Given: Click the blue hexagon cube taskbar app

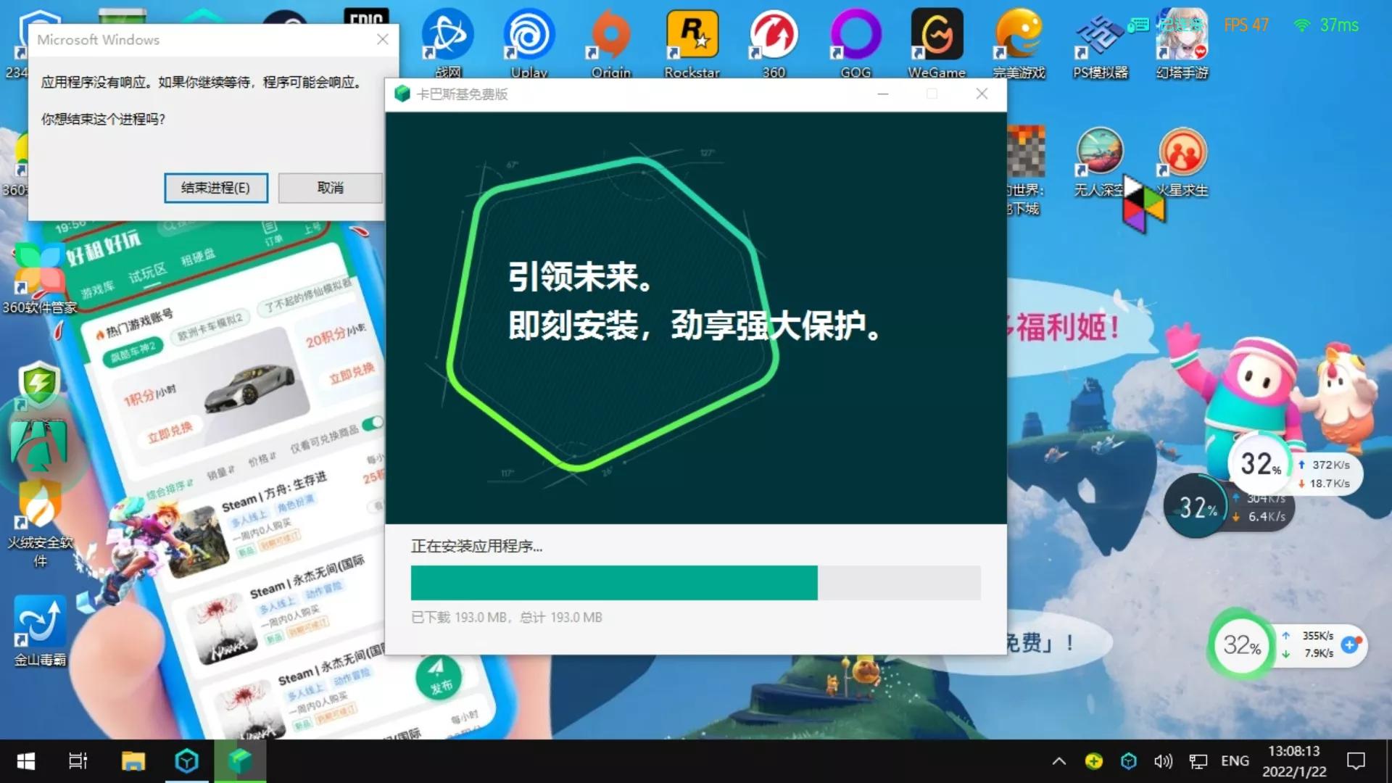Looking at the screenshot, I should 187,761.
